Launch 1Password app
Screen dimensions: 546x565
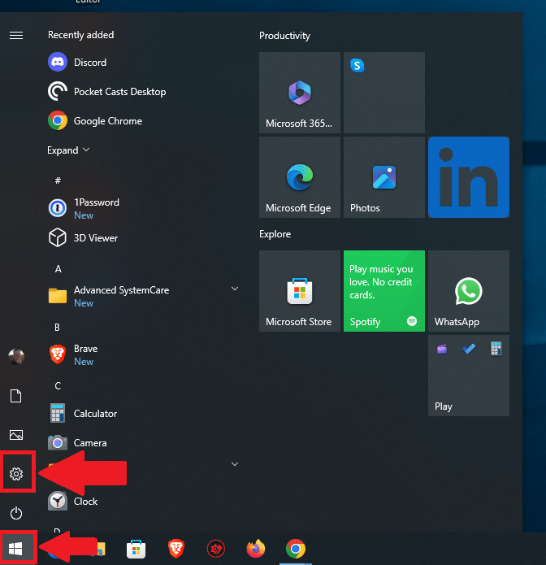pos(84,208)
